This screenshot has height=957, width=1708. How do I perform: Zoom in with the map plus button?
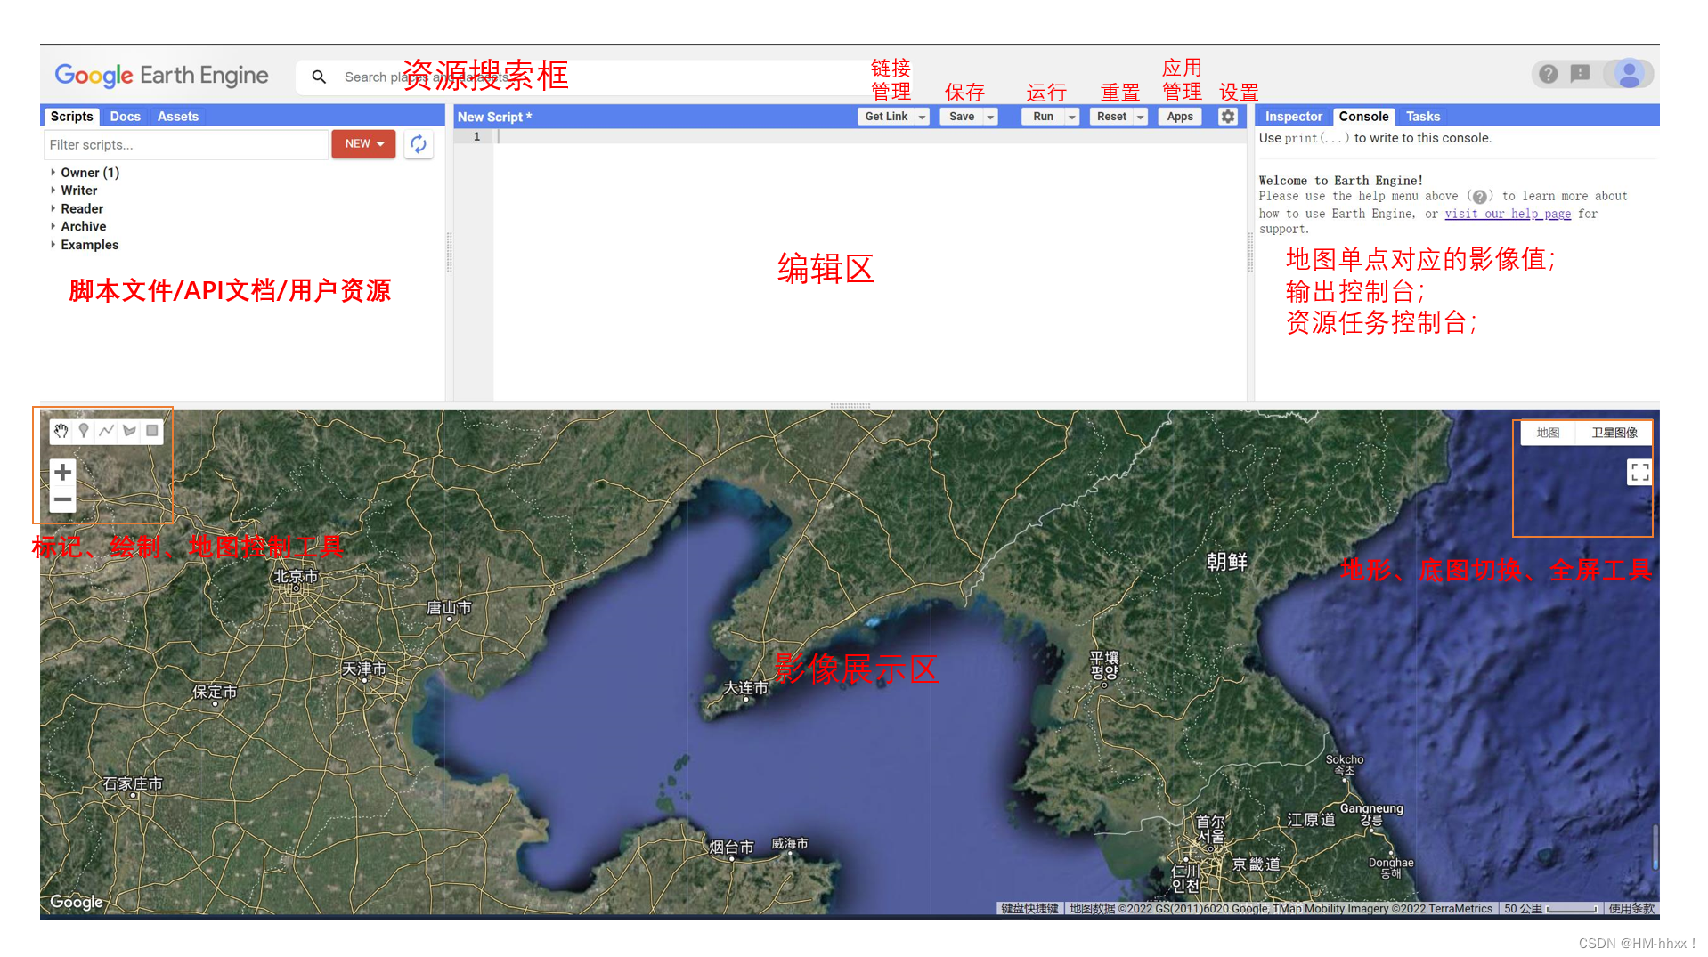point(62,471)
